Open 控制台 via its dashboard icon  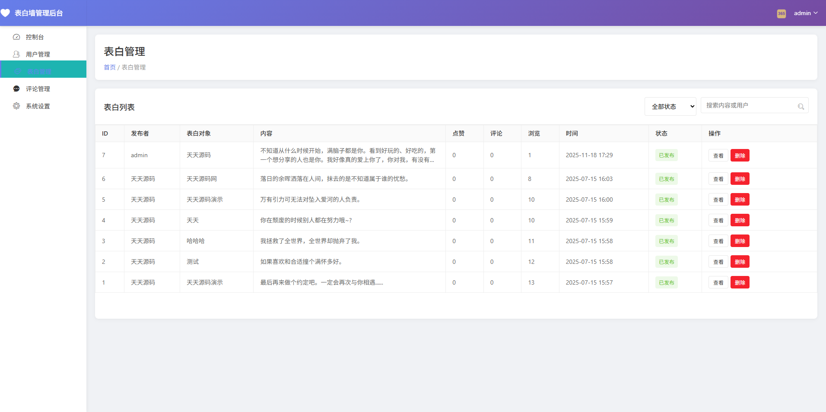(16, 37)
